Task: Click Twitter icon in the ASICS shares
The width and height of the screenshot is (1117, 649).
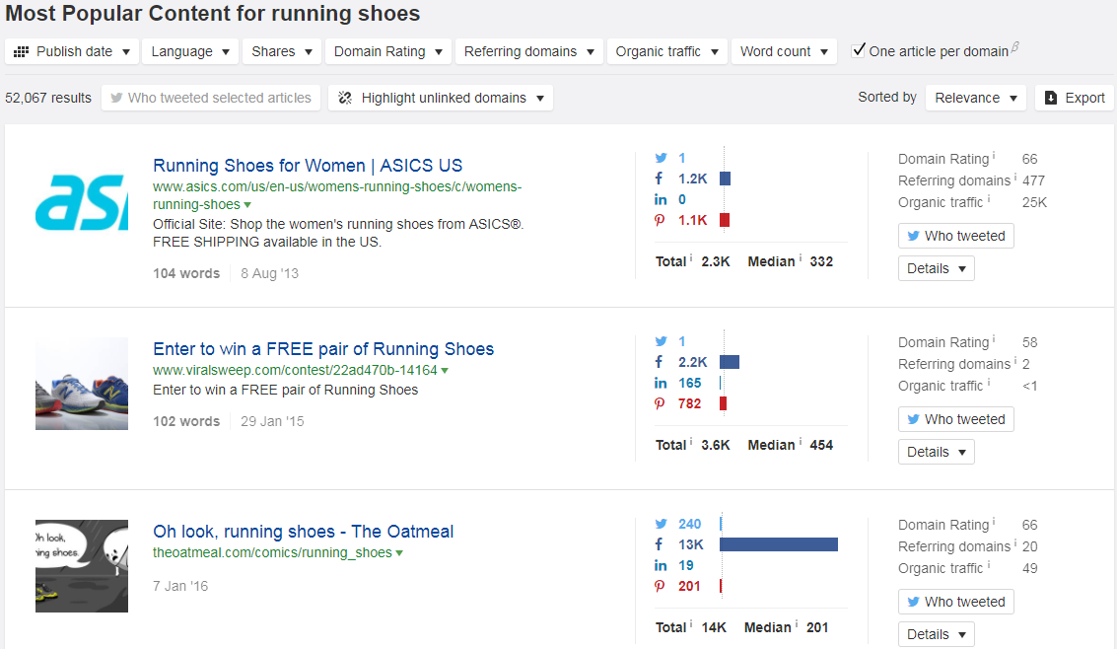Action: (x=662, y=158)
